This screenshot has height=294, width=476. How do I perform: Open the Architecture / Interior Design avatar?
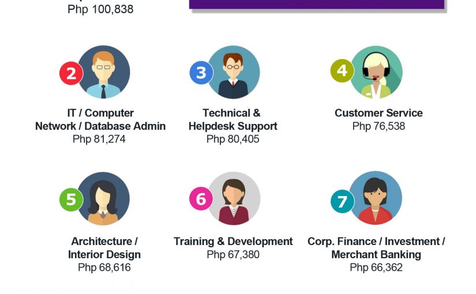tap(103, 199)
